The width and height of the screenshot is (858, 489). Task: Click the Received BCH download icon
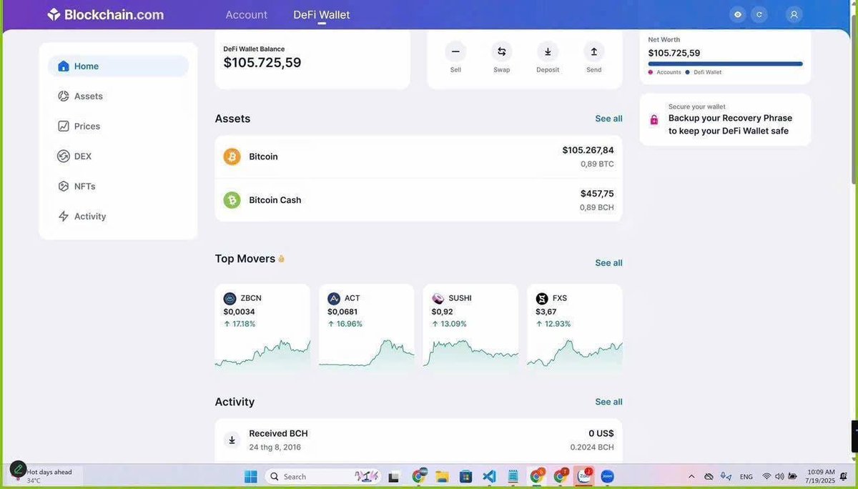tap(232, 440)
